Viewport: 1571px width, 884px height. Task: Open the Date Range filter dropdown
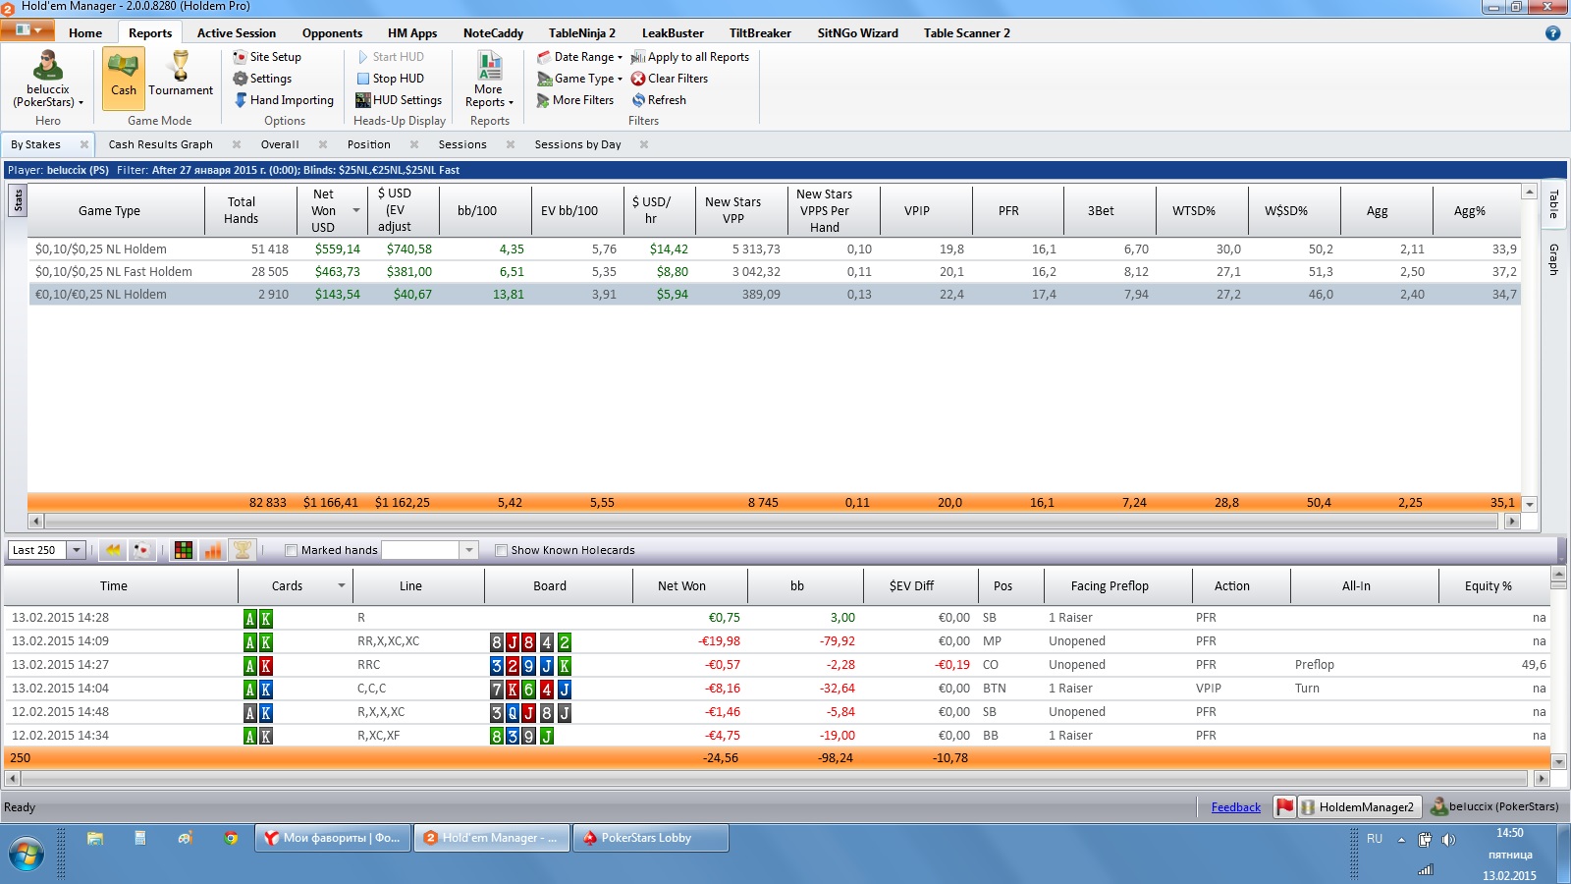pos(580,57)
